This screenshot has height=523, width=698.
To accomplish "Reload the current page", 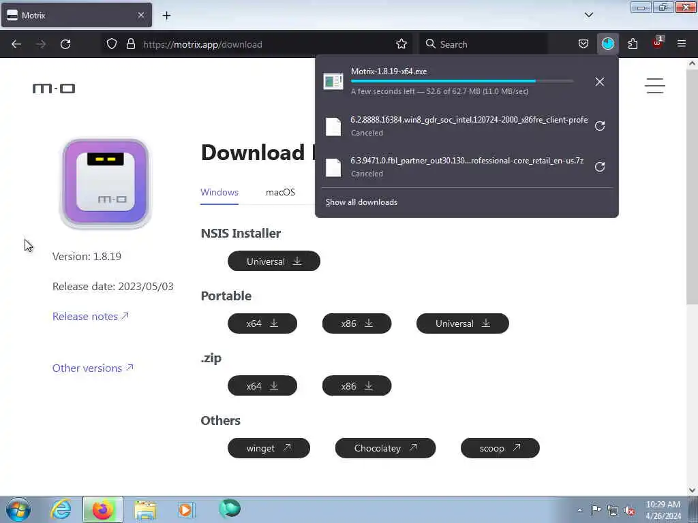I will (x=65, y=44).
